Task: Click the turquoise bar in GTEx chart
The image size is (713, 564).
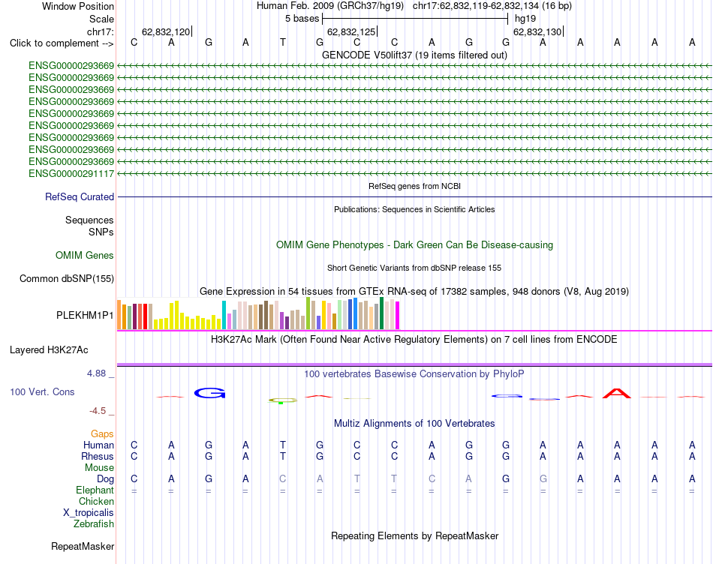Action: [224, 315]
